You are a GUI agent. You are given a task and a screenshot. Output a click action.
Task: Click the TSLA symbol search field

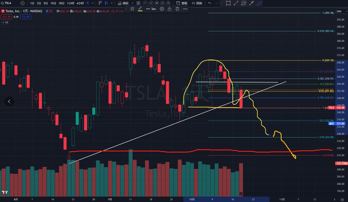pos(9,3)
